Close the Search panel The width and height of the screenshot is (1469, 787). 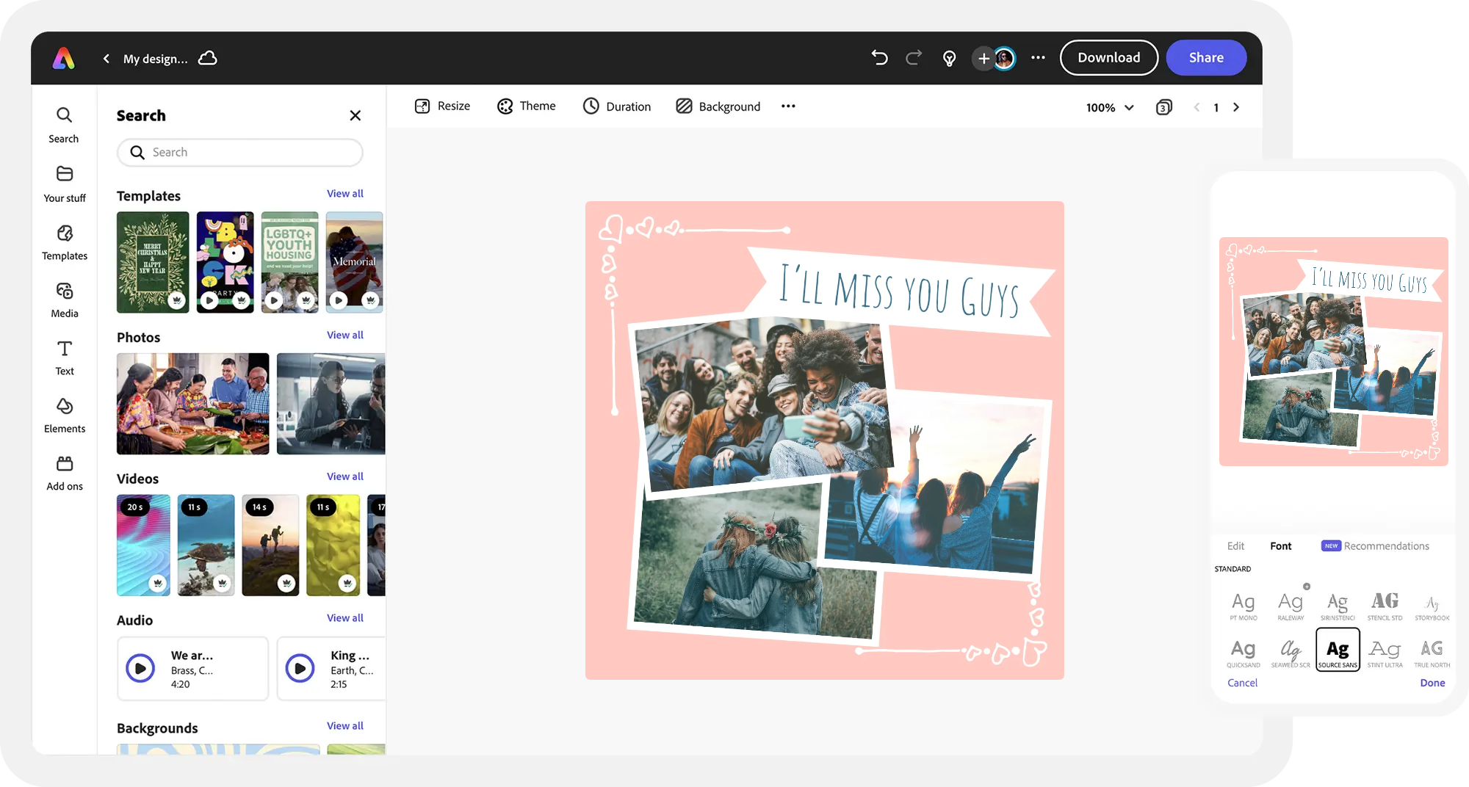coord(355,115)
